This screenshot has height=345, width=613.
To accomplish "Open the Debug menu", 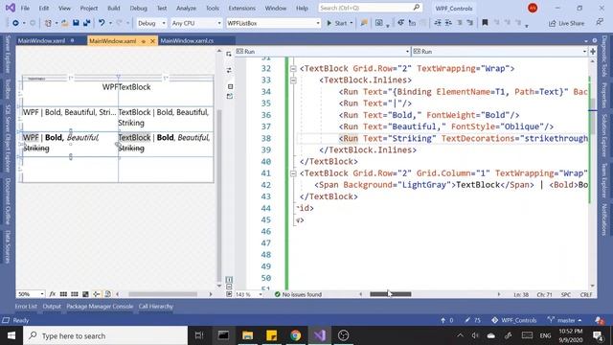I will pyautogui.click(x=138, y=9).
